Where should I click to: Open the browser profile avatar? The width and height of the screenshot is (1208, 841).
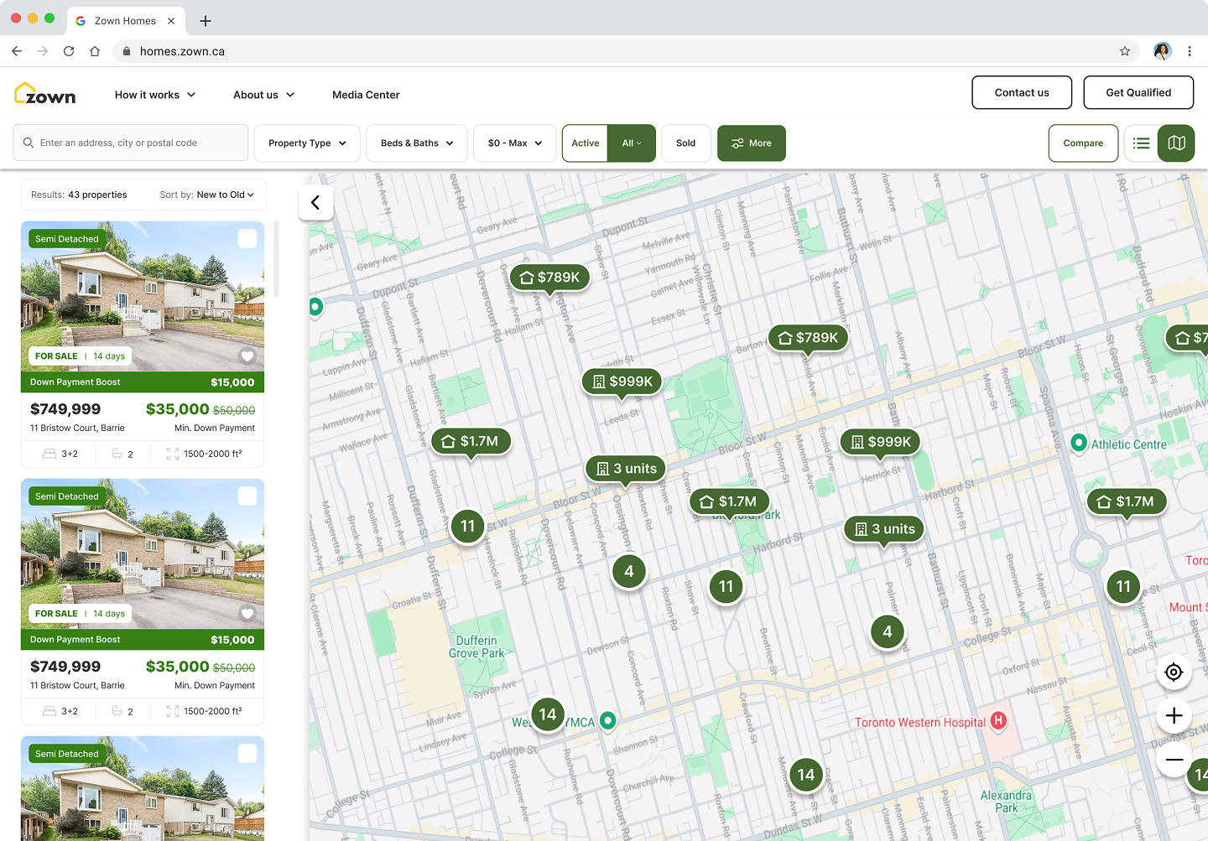click(1162, 51)
